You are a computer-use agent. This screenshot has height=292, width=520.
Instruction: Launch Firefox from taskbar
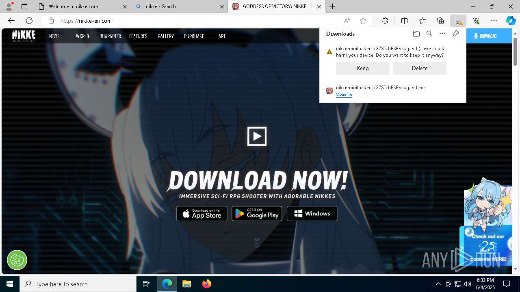pyautogui.click(x=206, y=284)
